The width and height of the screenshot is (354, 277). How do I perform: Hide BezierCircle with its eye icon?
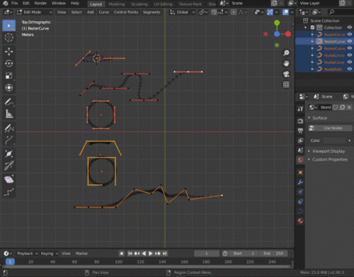coord(350,35)
